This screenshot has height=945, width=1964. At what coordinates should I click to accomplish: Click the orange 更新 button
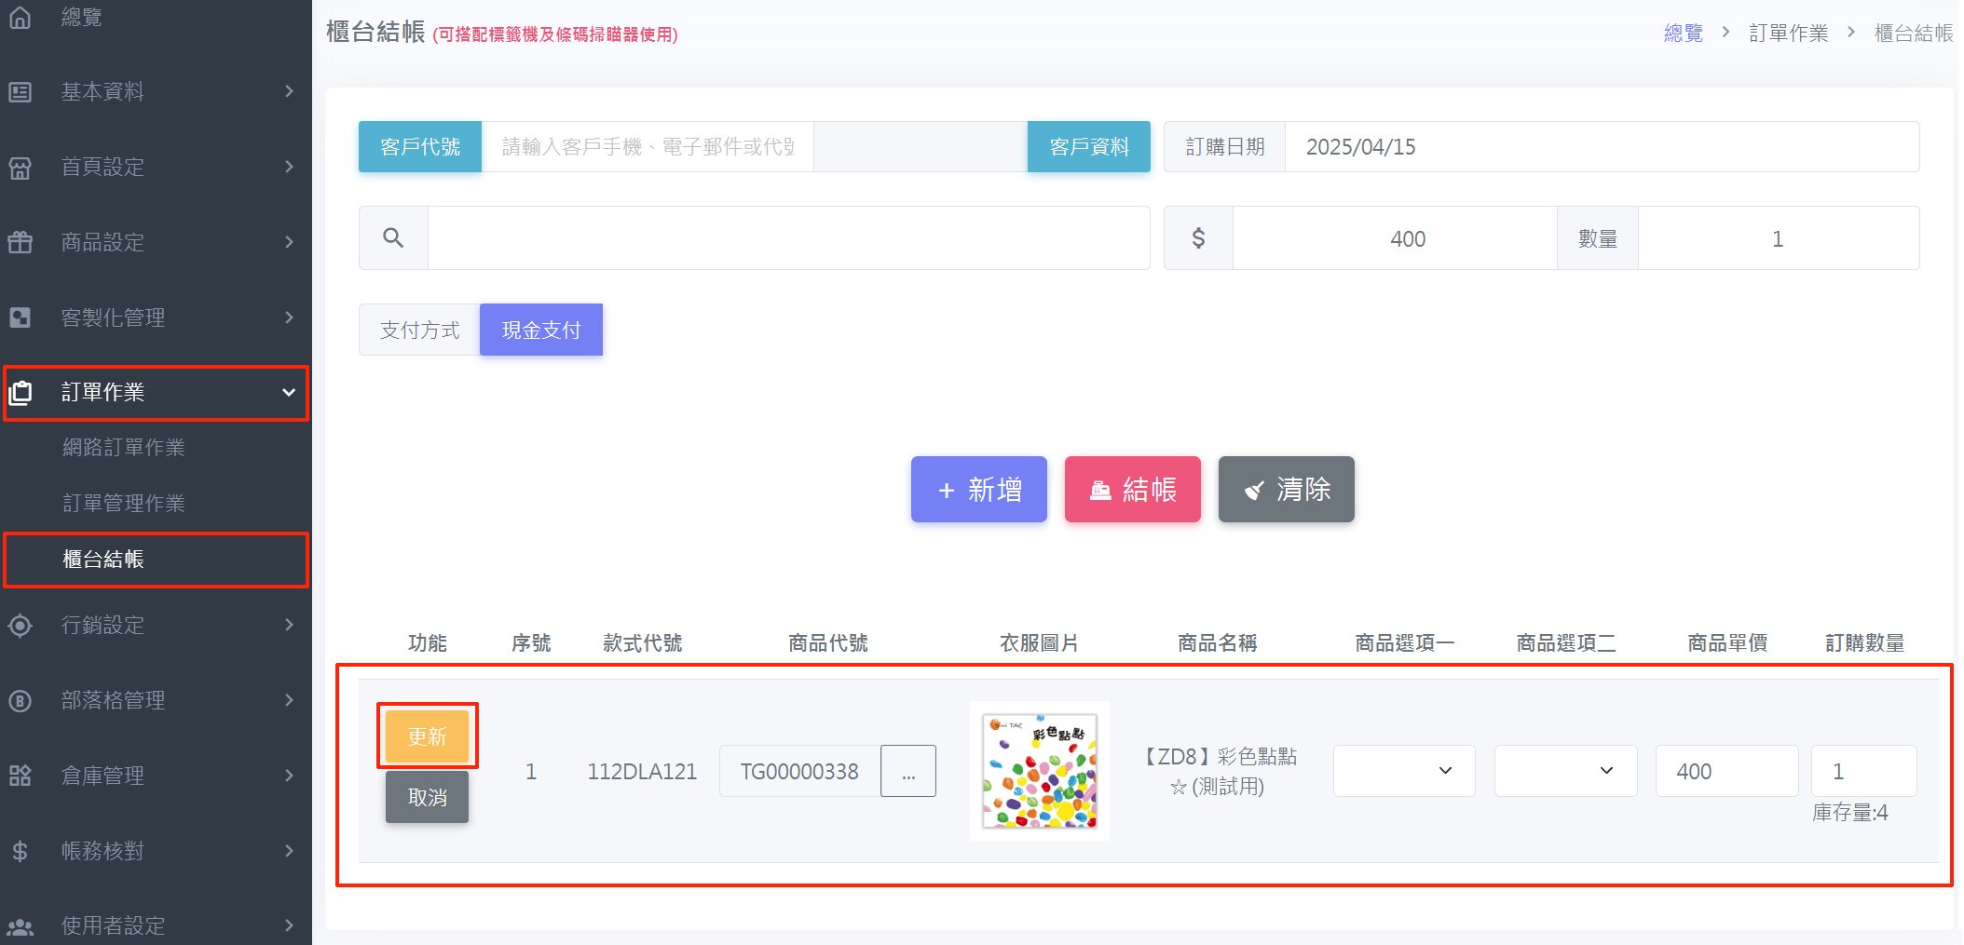[427, 736]
